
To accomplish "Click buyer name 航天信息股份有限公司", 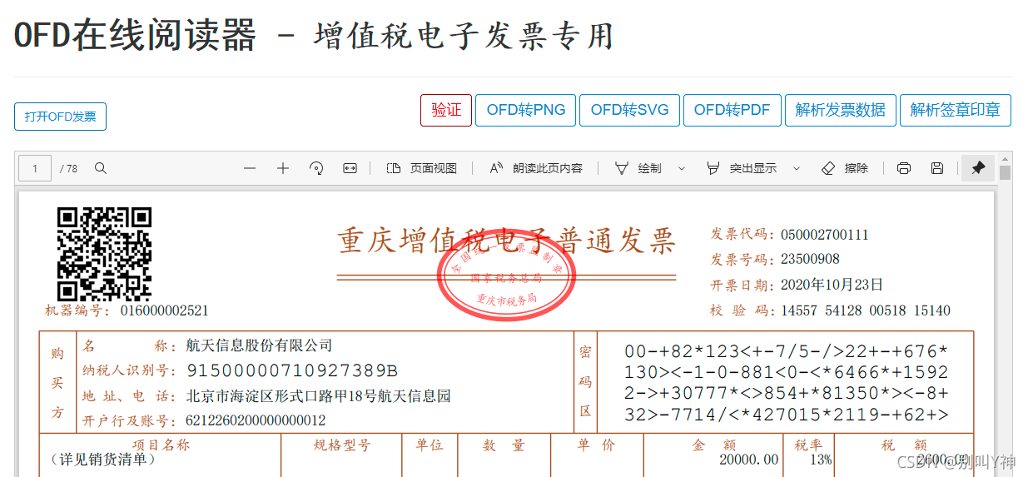I will pyautogui.click(x=259, y=345).
